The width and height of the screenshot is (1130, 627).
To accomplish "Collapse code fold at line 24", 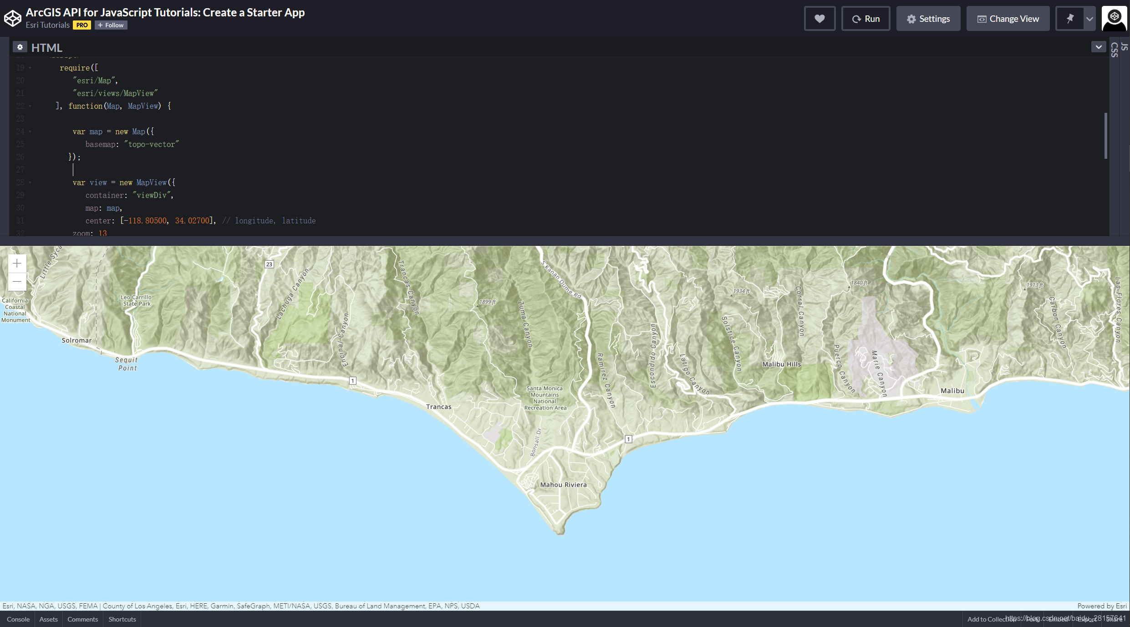I will point(30,131).
